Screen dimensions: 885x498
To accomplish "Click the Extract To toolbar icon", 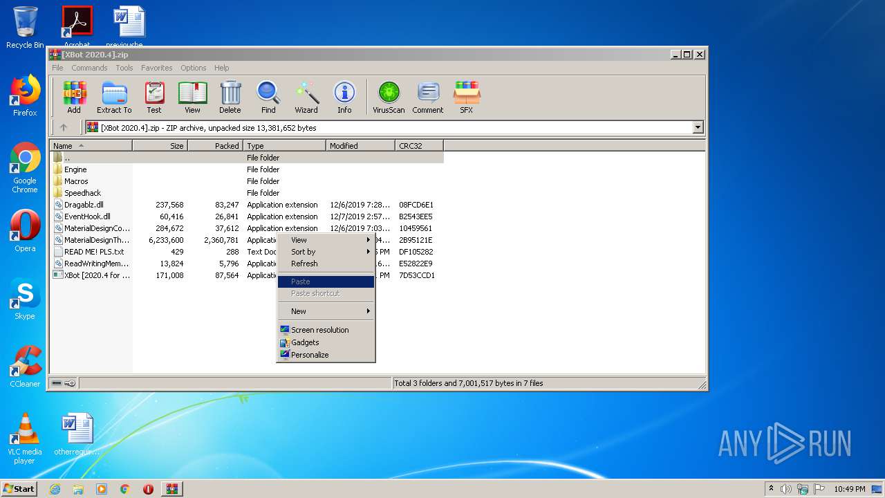I will click(114, 97).
